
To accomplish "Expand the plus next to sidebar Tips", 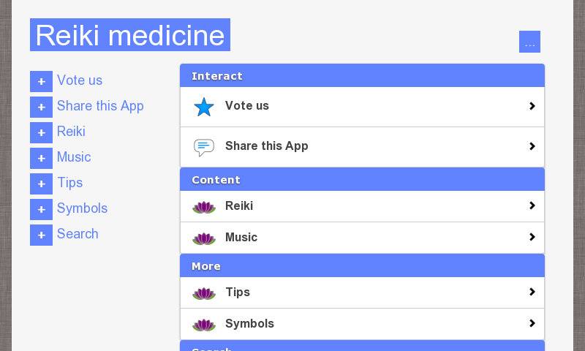I will pyautogui.click(x=41, y=184).
